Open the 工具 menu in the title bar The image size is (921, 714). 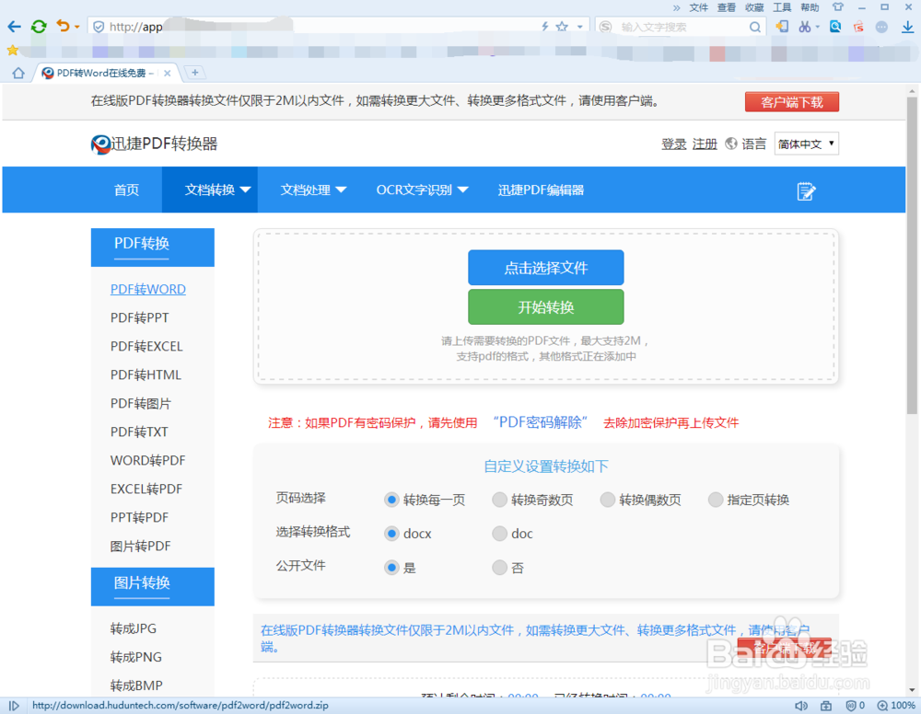(782, 6)
